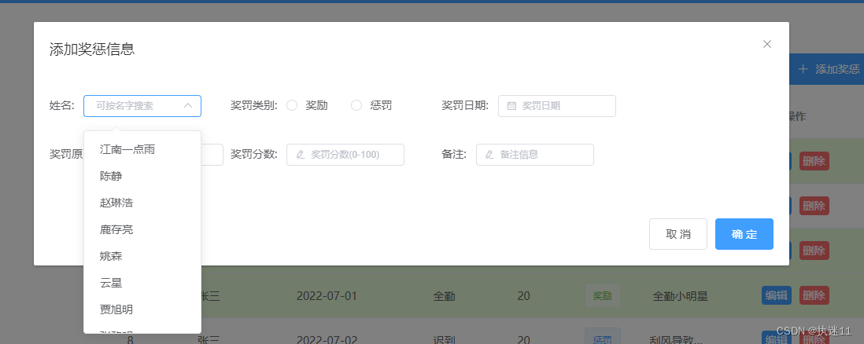Choose 鹿存亮 from the name list

click(142, 229)
